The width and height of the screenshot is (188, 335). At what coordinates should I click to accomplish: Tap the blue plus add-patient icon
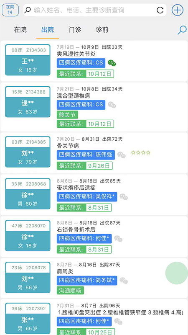click(x=177, y=10)
